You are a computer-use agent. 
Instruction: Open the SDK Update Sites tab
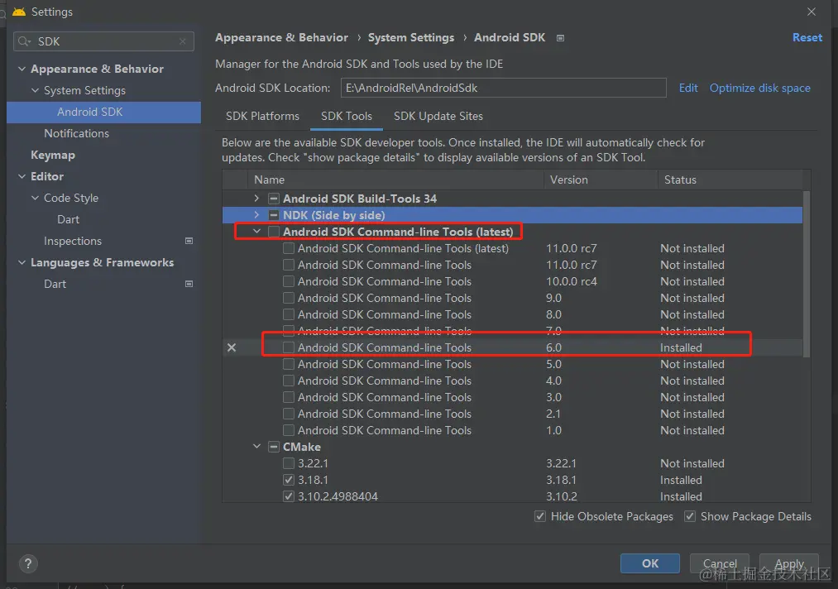(x=438, y=116)
